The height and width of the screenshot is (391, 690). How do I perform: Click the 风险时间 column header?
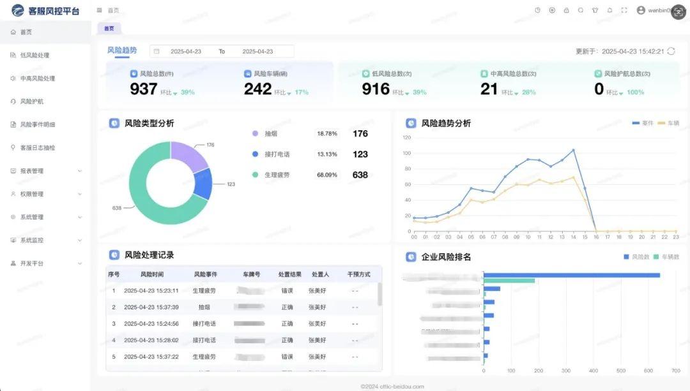152,274
